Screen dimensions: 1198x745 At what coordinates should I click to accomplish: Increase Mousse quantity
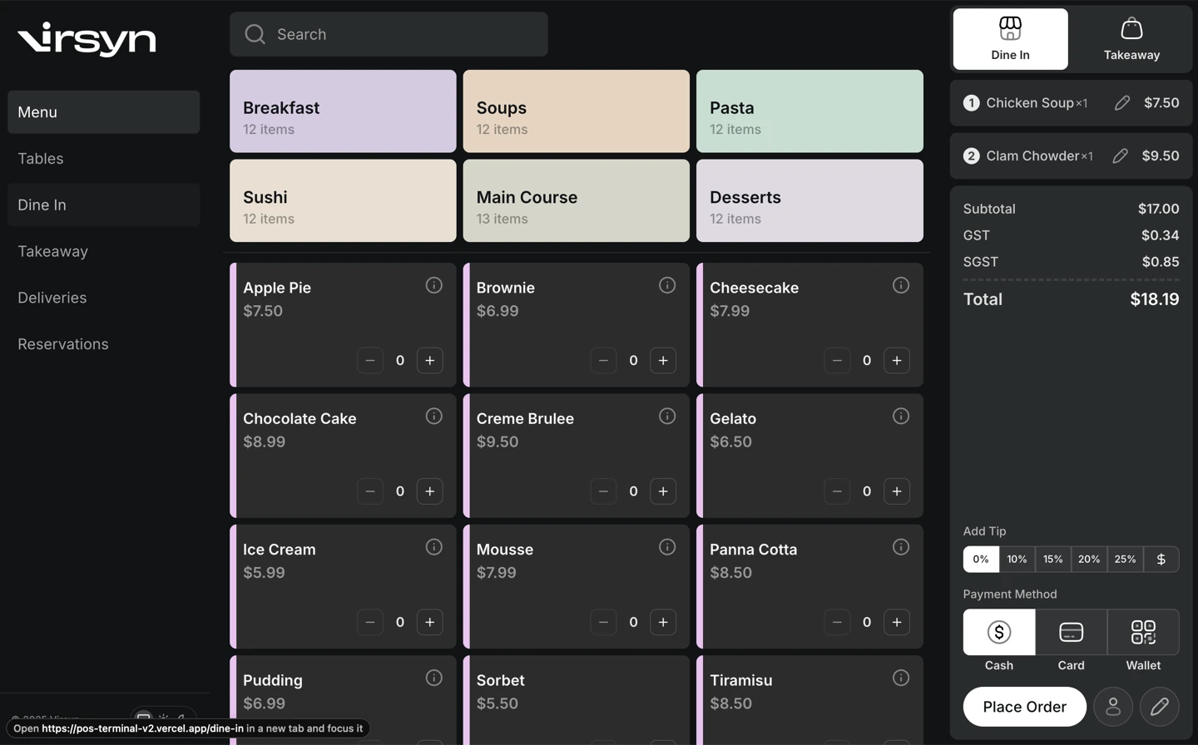click(663, 622)
